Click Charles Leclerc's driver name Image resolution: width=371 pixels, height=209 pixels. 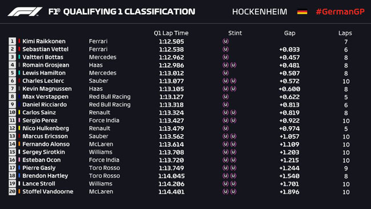coord(43,81)
